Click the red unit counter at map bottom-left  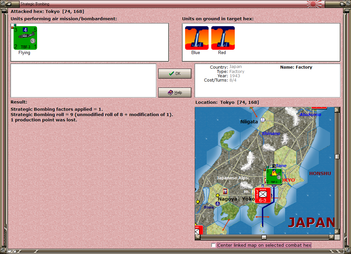199,229
